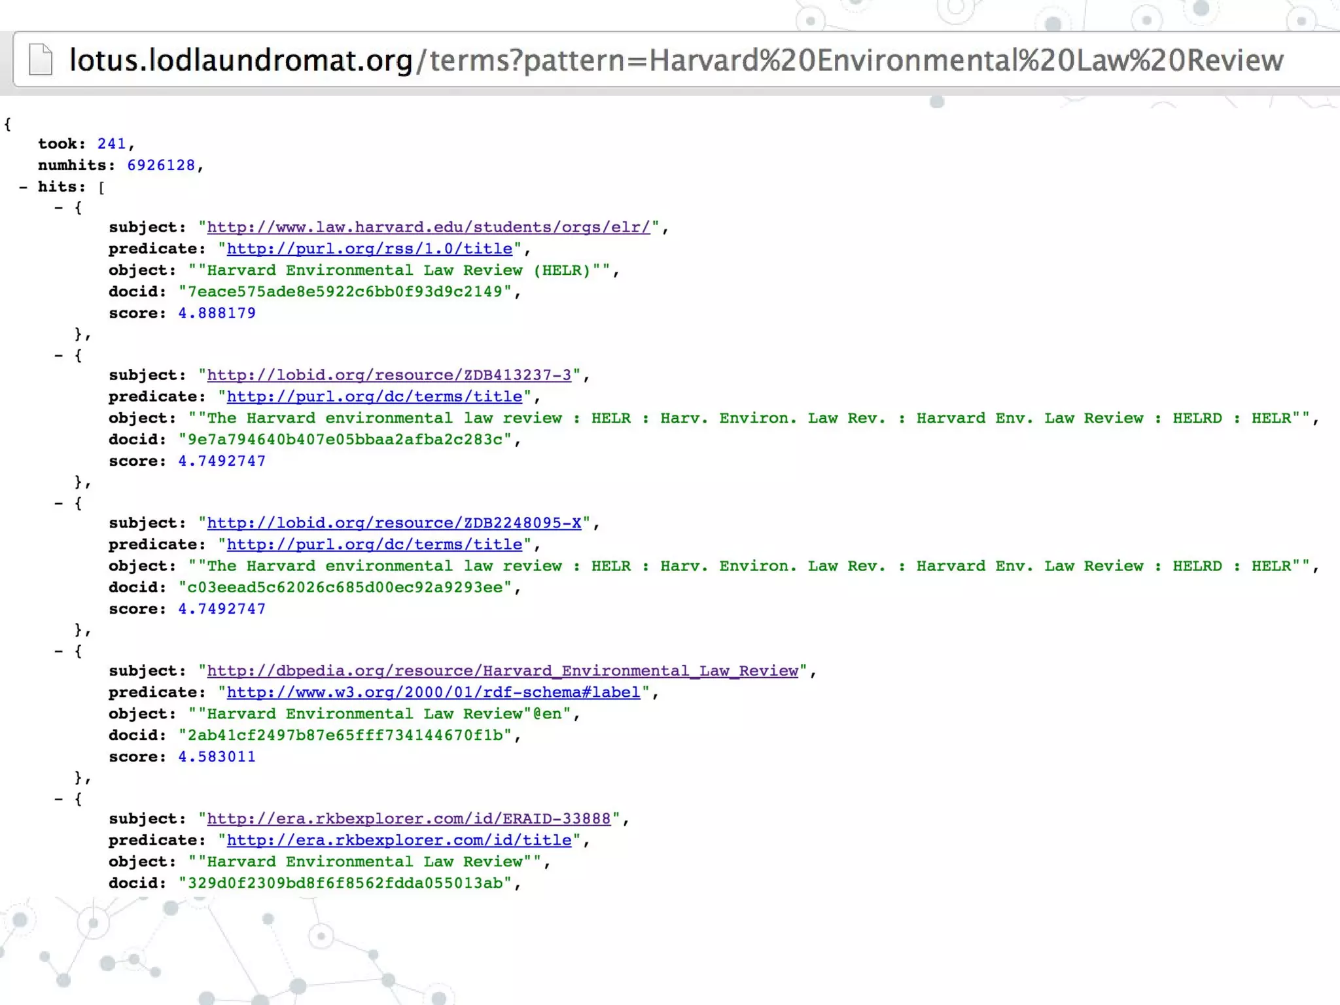Open lobid.org resource ZDB413237-3 link
This screenshot has width=1340, height=1005.
click(389, 376)
